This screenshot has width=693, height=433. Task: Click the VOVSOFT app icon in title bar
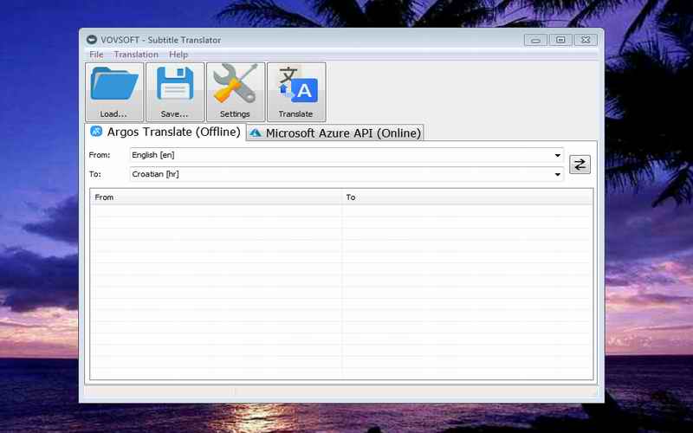[x=91, y=40]
